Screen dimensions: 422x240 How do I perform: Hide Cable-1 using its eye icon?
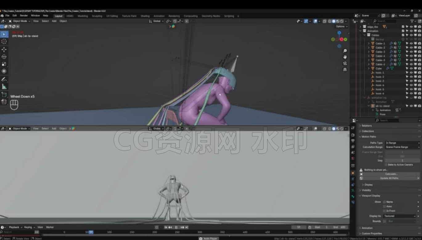point(411,43)
